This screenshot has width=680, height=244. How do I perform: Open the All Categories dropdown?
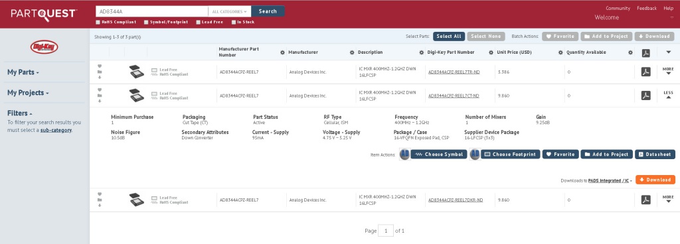pos(229,11)
